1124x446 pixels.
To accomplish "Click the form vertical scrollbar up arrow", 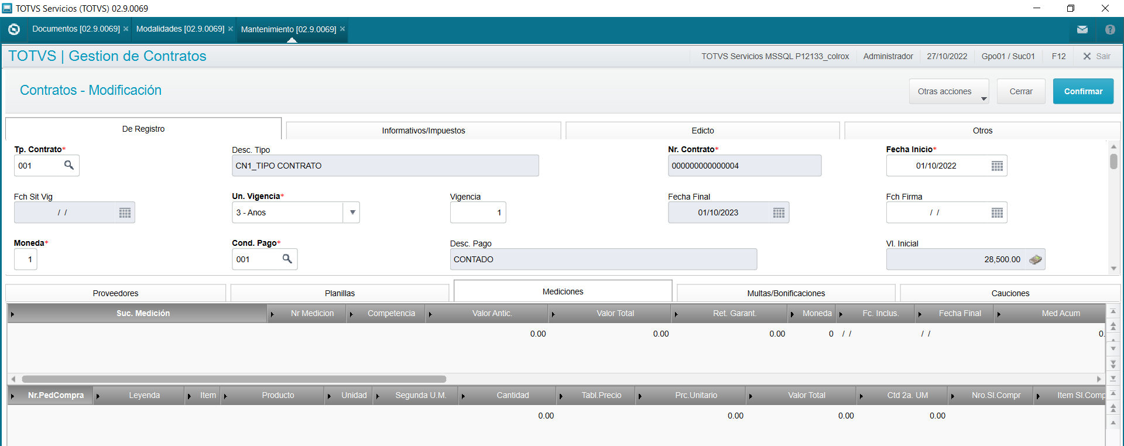I will coord(1113,146).
